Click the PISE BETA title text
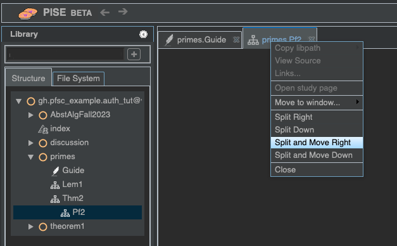The image size is (397, 246). click(x=67, y=13)
